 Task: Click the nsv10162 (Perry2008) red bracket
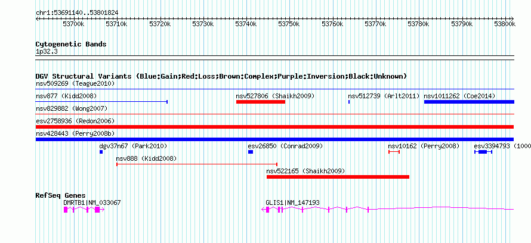pyautogui.click(x=394, y=152)
